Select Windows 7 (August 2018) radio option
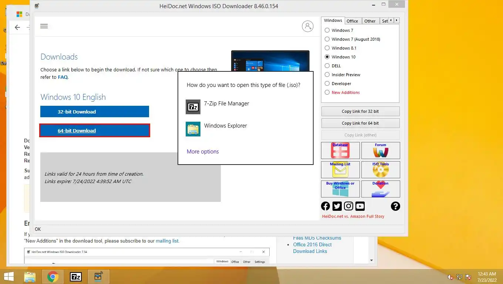The height and width of the screenshot is (284, 503). pyautogui.click(x=327, y=39)
